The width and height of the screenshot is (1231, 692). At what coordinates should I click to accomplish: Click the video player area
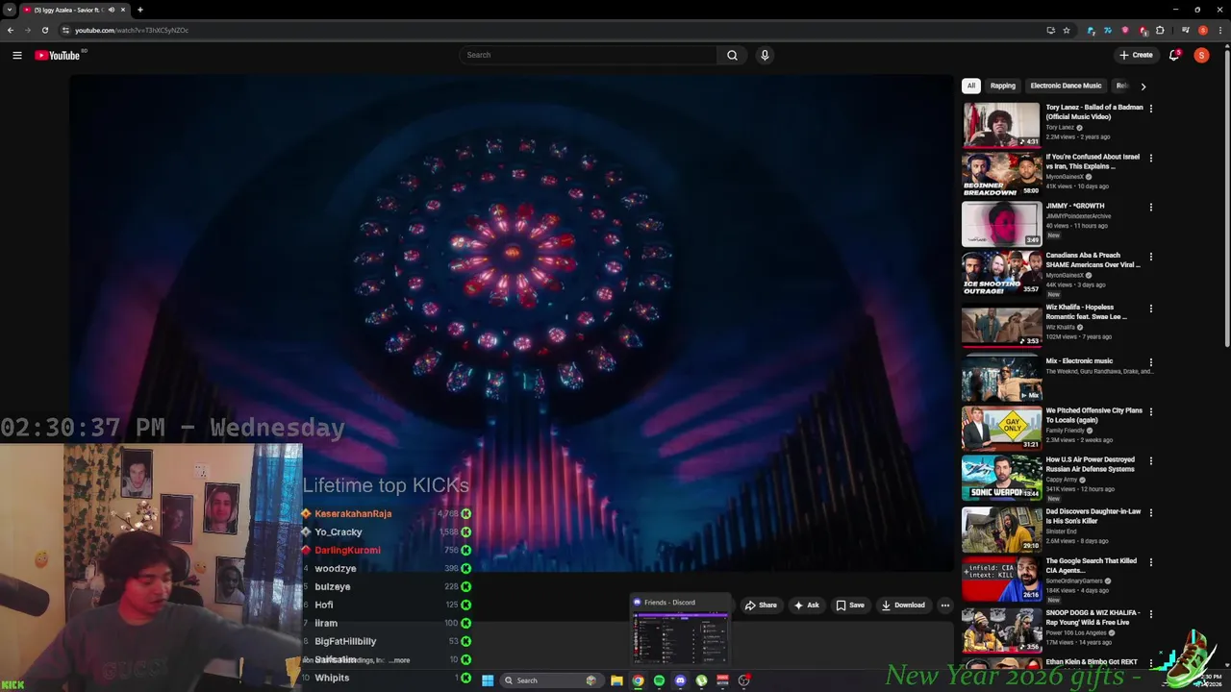512,324
